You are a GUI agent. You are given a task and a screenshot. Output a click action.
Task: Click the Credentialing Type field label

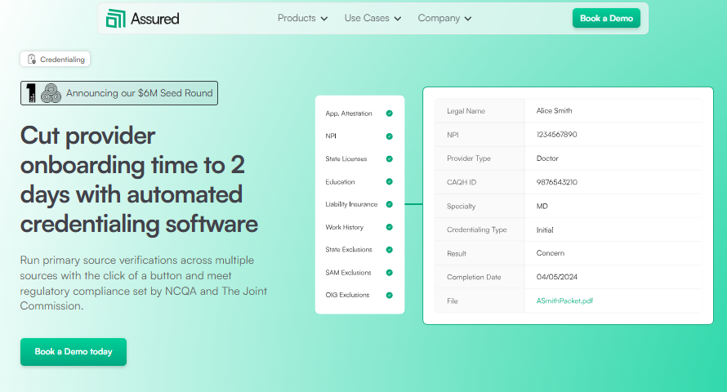pyautogui.click(x=476, y=229)
